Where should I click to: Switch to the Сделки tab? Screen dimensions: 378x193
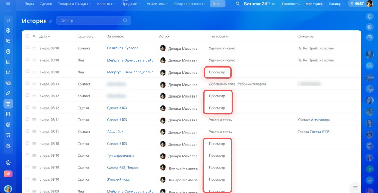click(x=45, y=4)
